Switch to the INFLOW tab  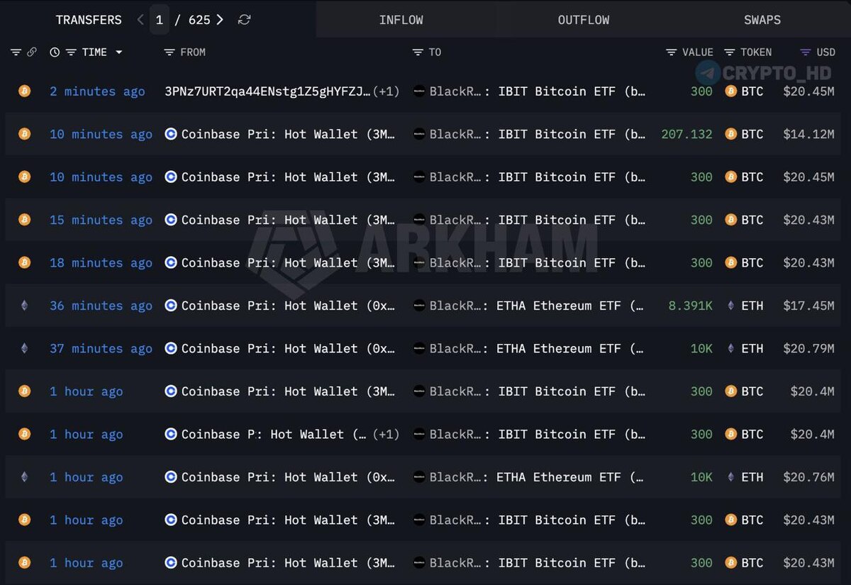(x=401, y=20)
